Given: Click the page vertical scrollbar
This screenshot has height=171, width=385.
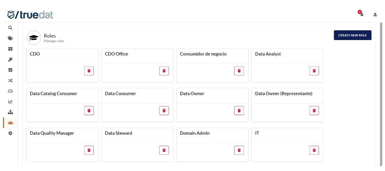Looking at the screenshot, I should 381,95.
